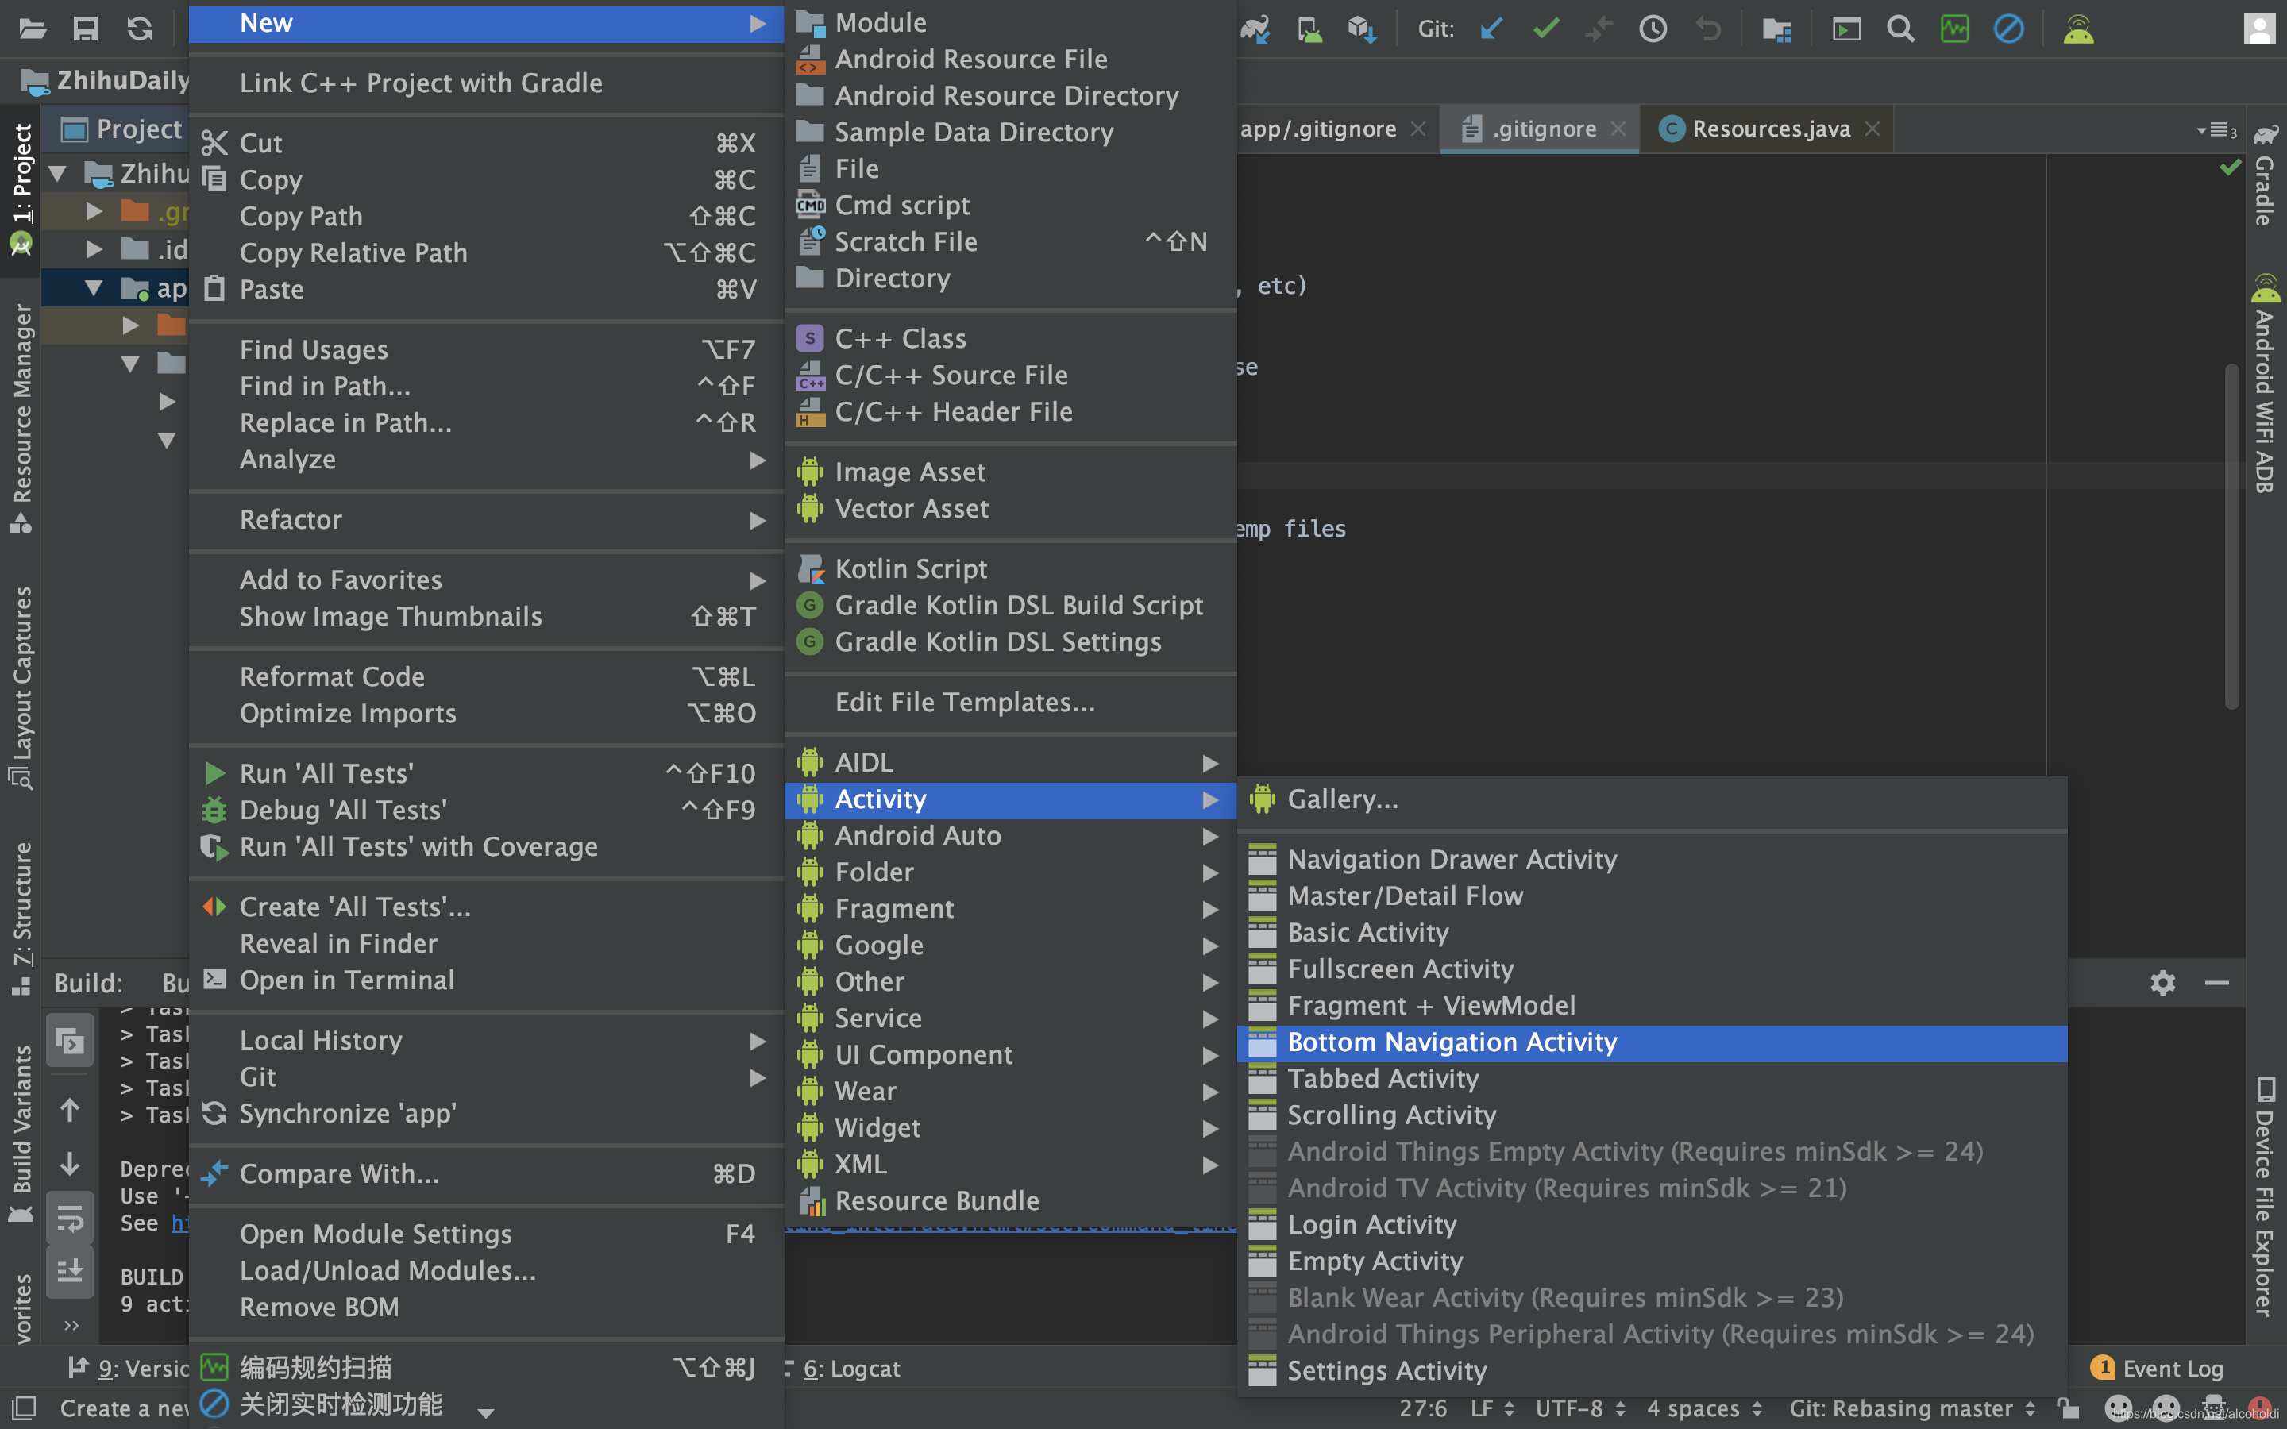
Task: Click the Open folder toolbar icon
Action: [32, 29]
